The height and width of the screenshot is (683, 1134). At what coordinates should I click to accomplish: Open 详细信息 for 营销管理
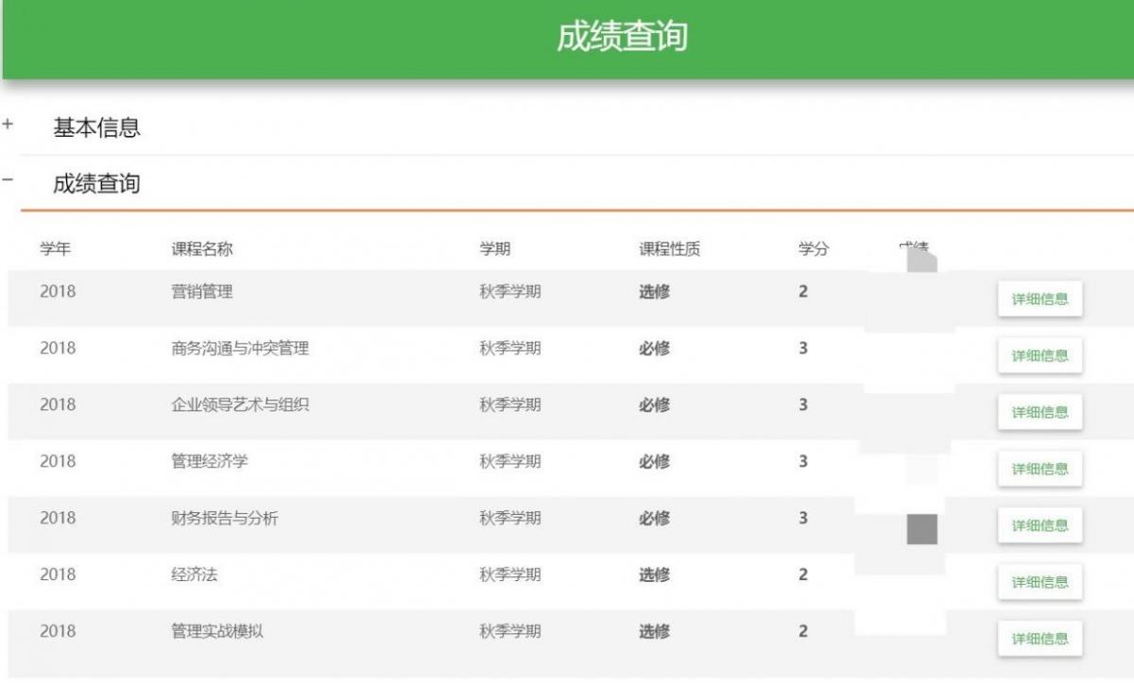(x=1039, y=299)
